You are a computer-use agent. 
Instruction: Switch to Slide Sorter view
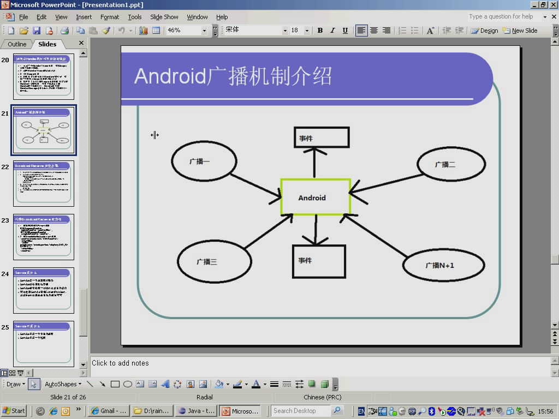click(x=12, y=373)
